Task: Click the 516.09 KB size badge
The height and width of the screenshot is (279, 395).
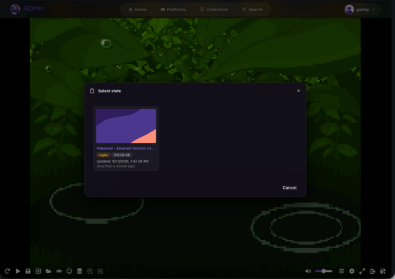Action: [x=122, y=155]
